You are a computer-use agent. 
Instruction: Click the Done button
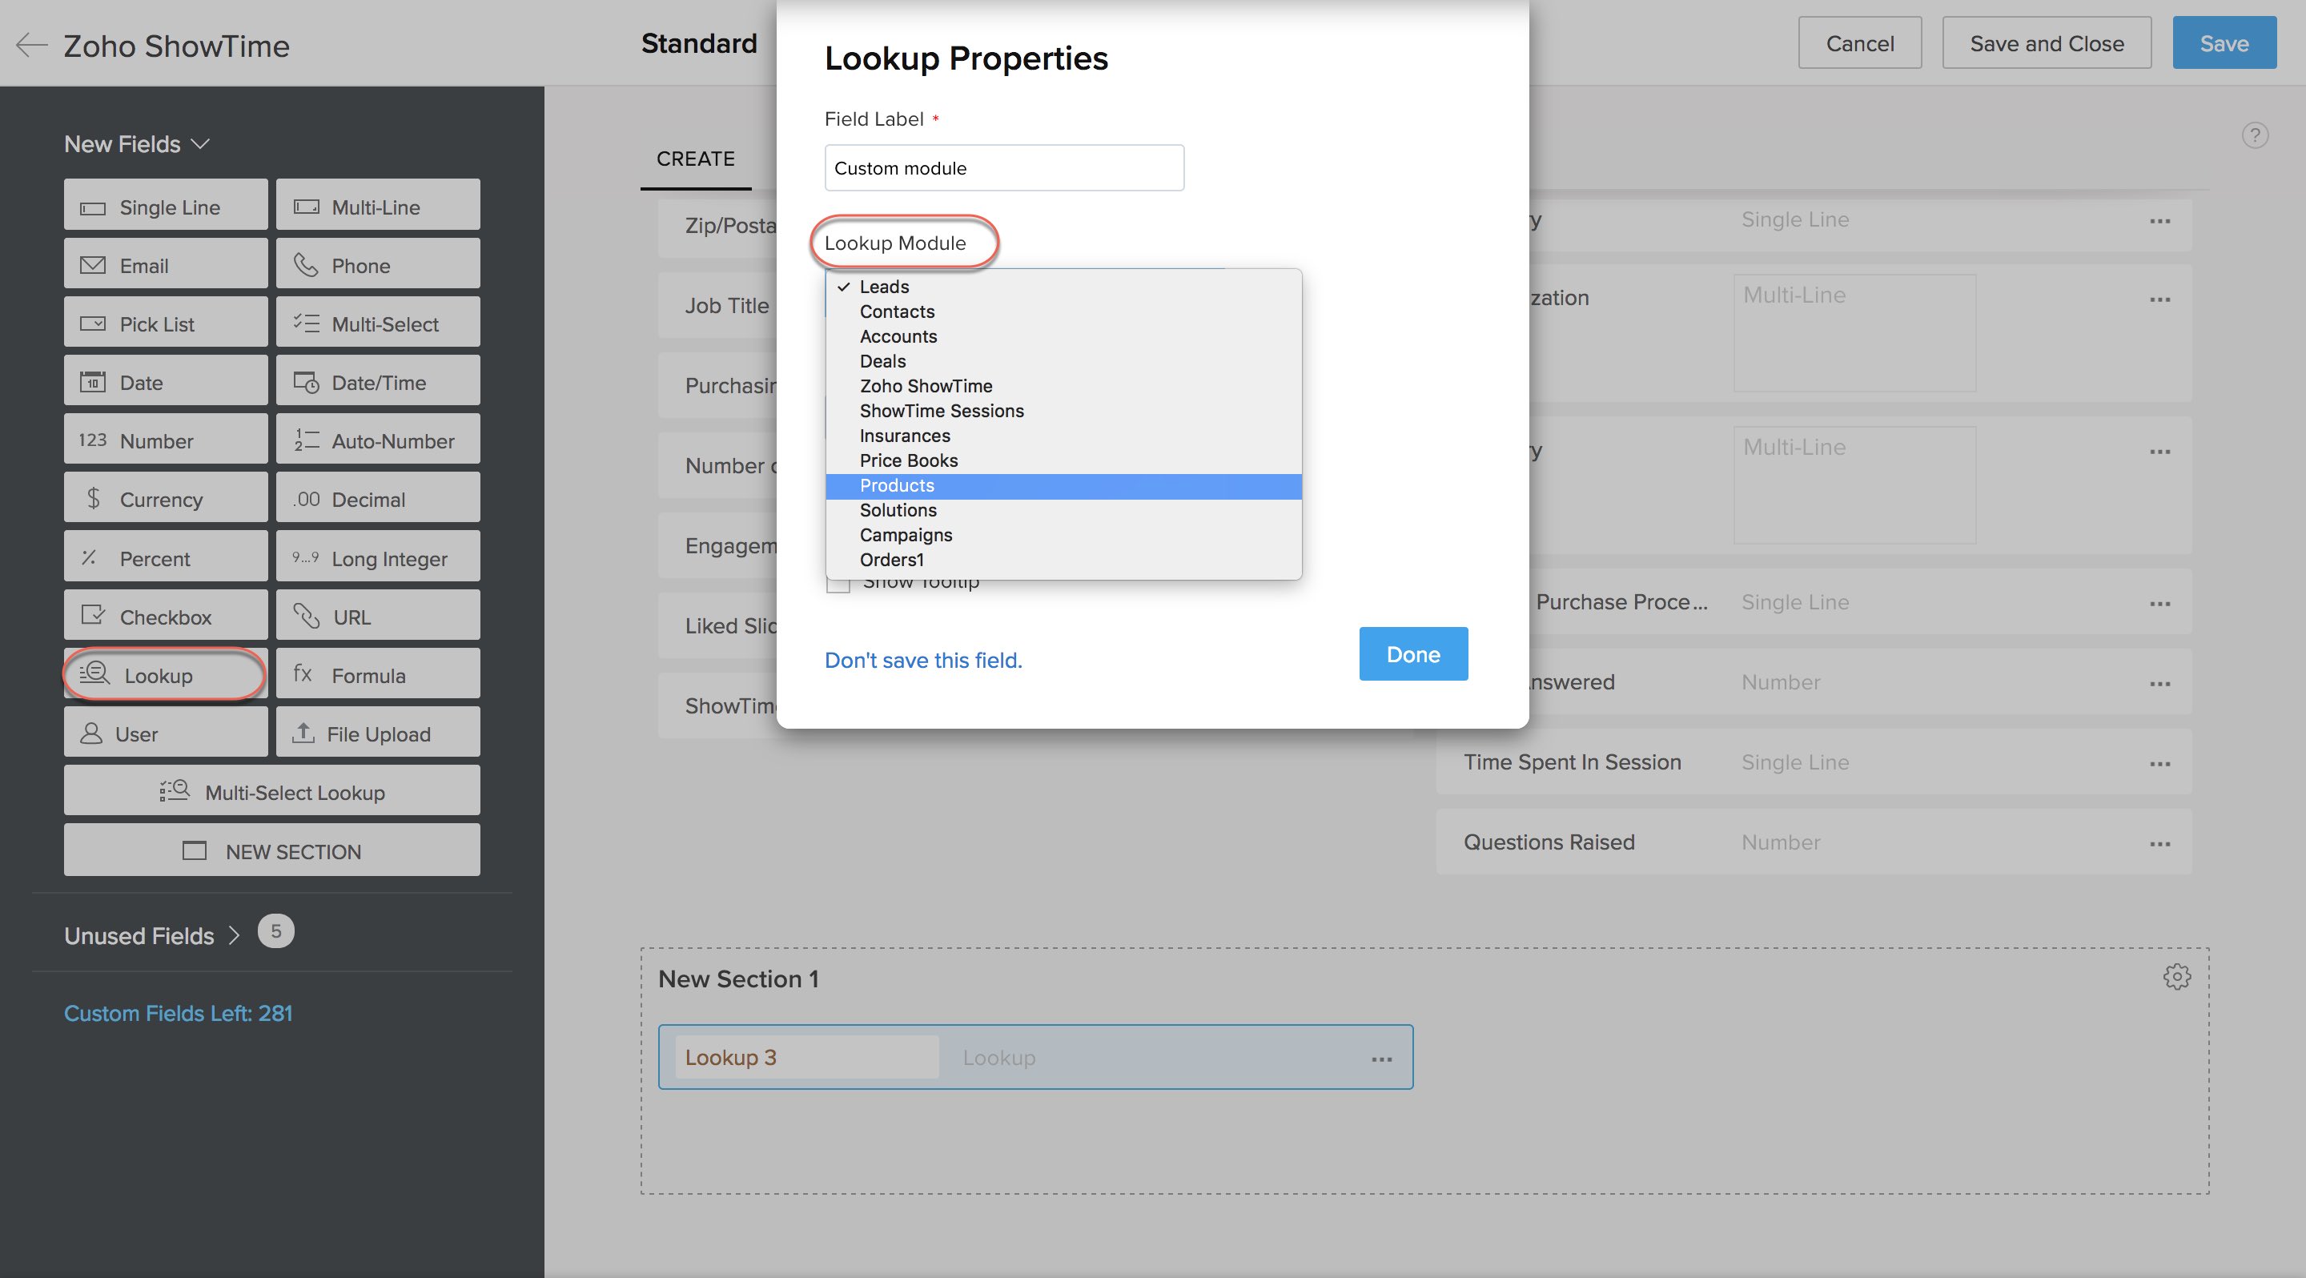[1412, 654]
